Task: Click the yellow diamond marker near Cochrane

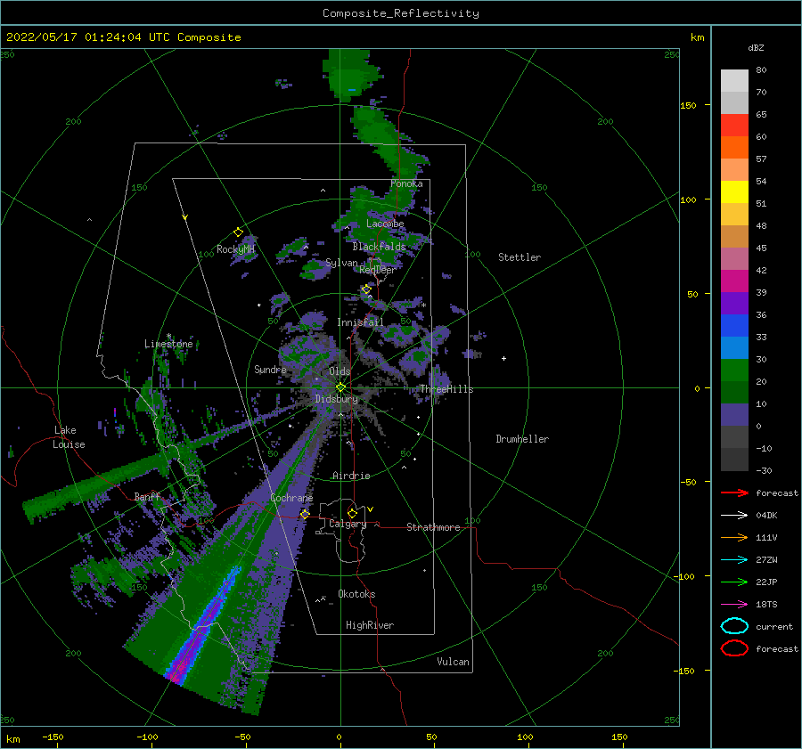Action: pyautogui.click(x=305, y=514)
